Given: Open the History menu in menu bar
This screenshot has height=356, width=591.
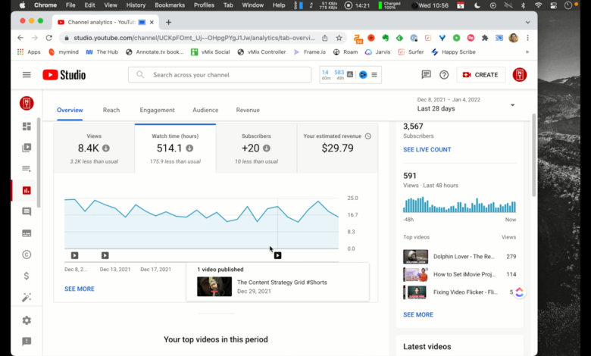Looking at the screenshot, I should point(136,5).
